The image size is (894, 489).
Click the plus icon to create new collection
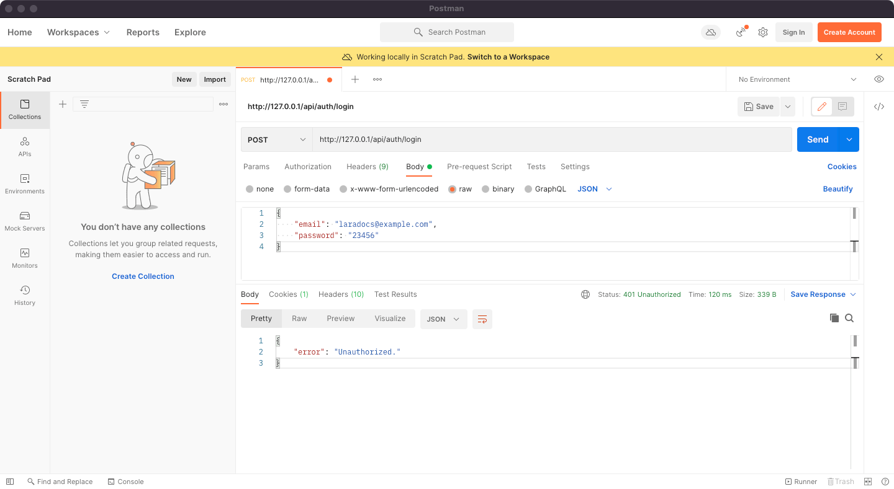63,104
